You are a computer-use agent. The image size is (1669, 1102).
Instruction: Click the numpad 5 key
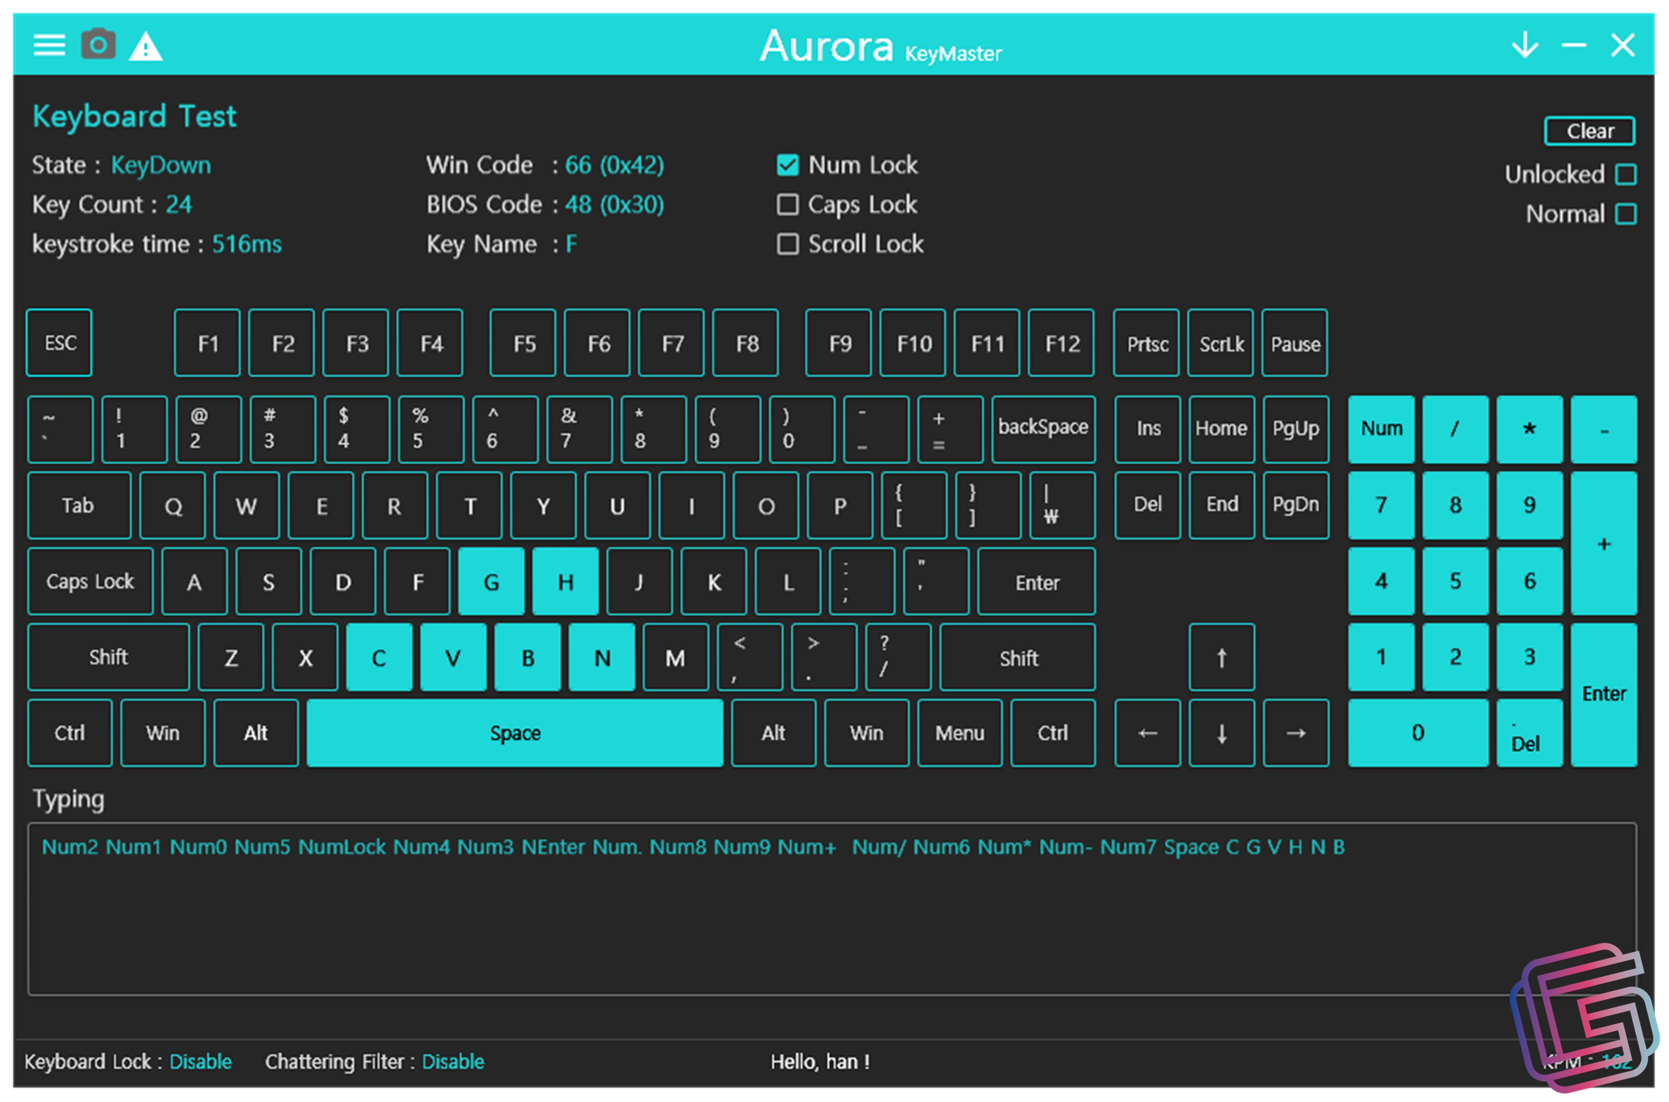pyautogui.click(x=1455, y=581)
